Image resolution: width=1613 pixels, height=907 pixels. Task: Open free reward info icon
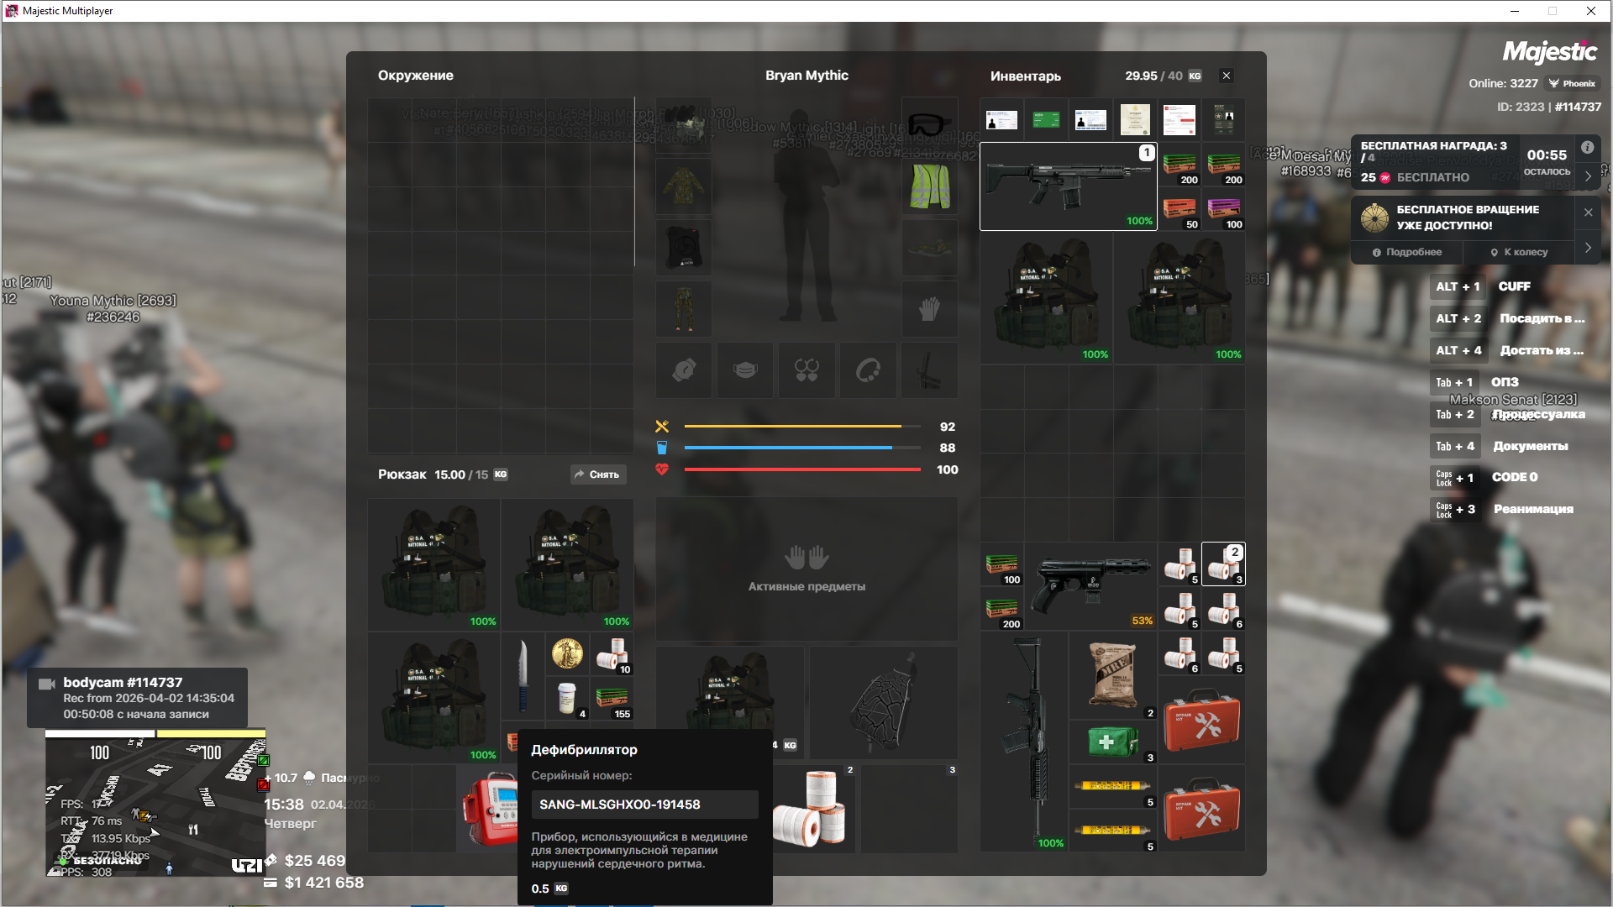pyautogui.click(x=1587, y=147)
